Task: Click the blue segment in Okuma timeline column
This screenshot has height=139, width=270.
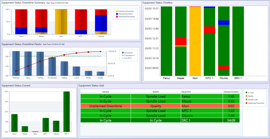Action: pyautogui.click(x=224, y=22)
